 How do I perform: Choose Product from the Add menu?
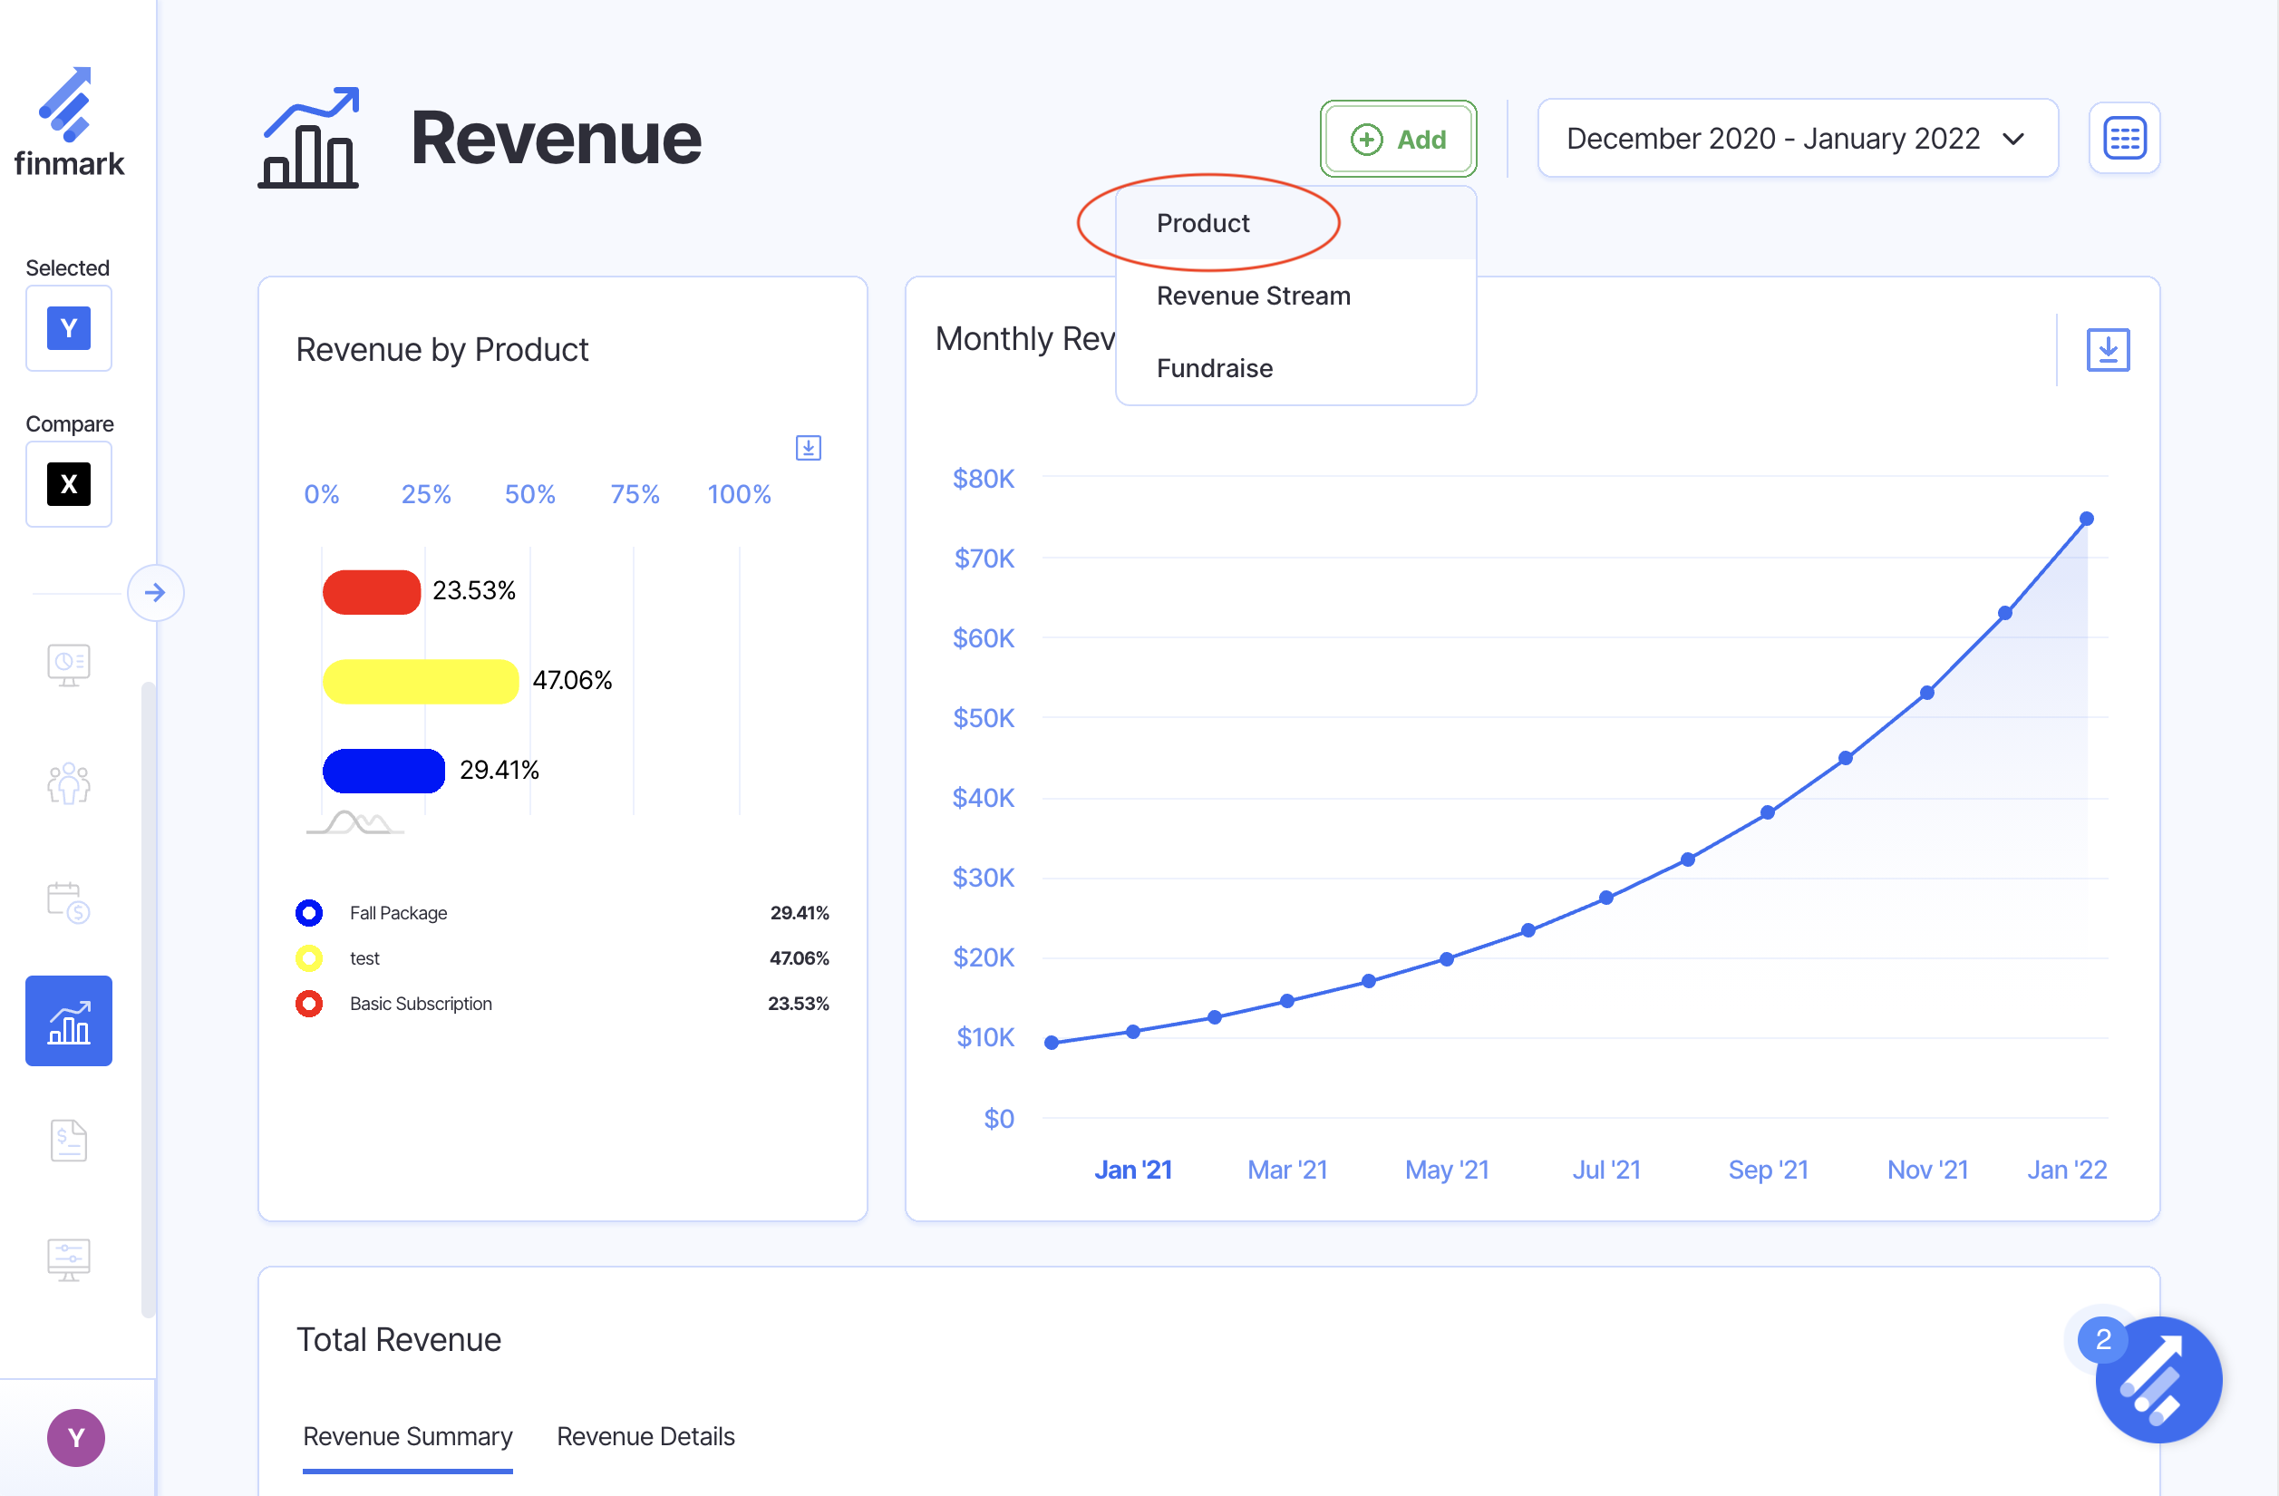pos(1203,223)
